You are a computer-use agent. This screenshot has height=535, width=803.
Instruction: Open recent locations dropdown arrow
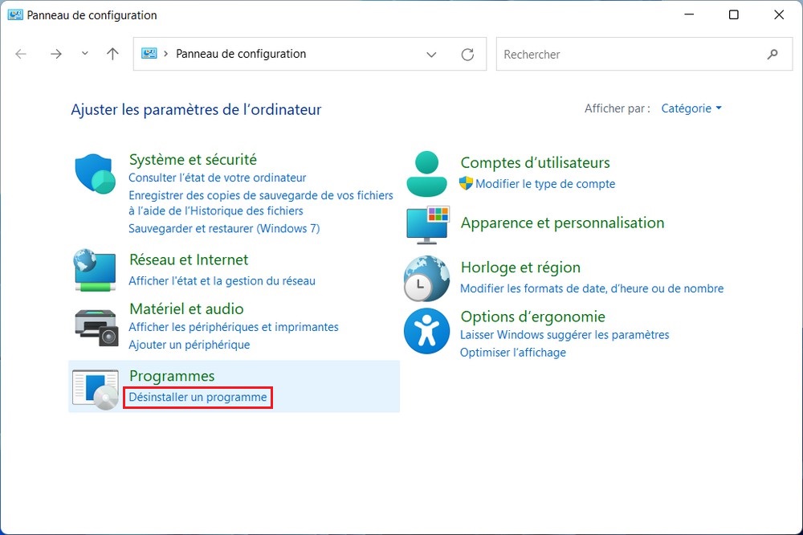pos(85,53)
